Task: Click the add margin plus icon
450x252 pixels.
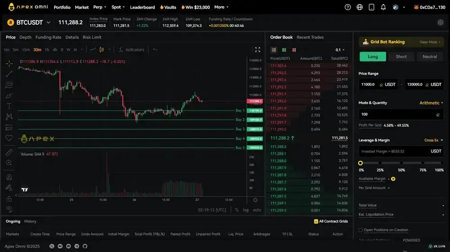Action: coord(393,179)
